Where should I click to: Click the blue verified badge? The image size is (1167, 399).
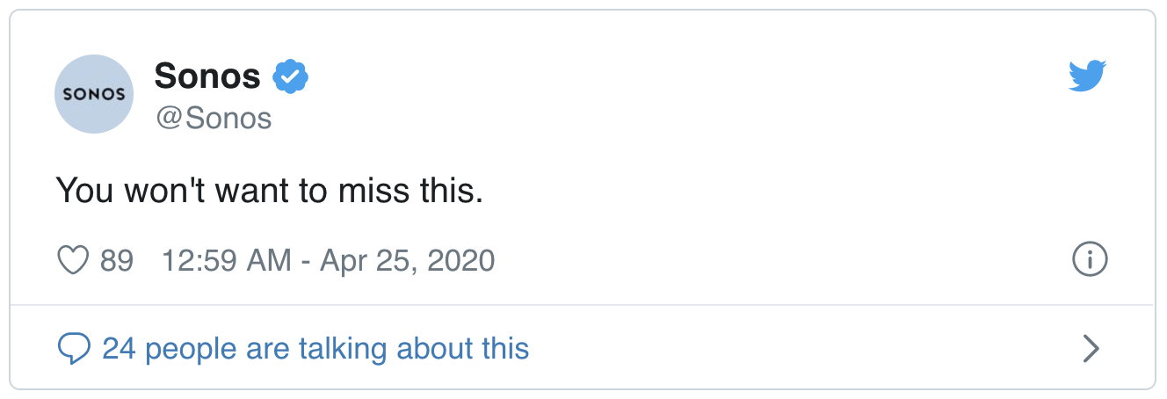(290, 77)
